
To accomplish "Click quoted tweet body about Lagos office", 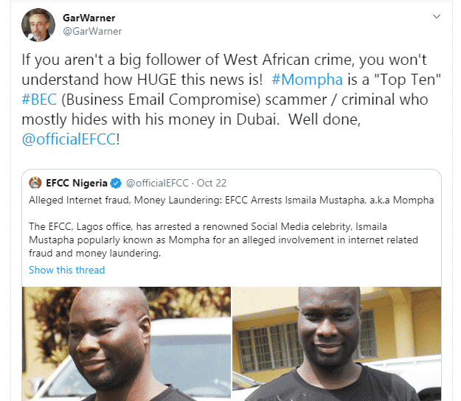I will click(x=223, y=240).
